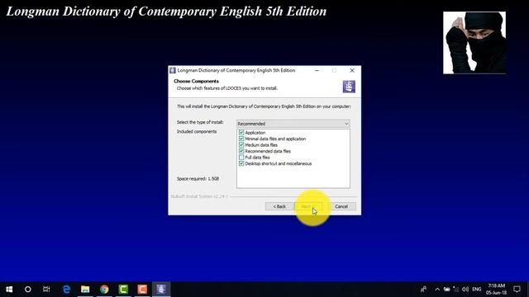Screen dimensions: 529x297
Task: Click the 'Included components' label
Action: click(197, 132)
